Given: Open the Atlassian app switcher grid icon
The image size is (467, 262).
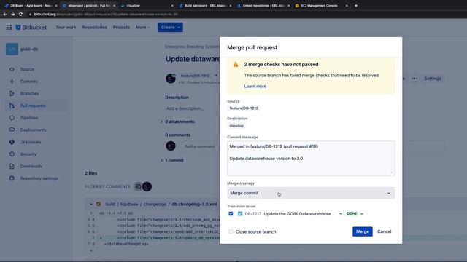Looking at the screenshot, I should point(9,28).
